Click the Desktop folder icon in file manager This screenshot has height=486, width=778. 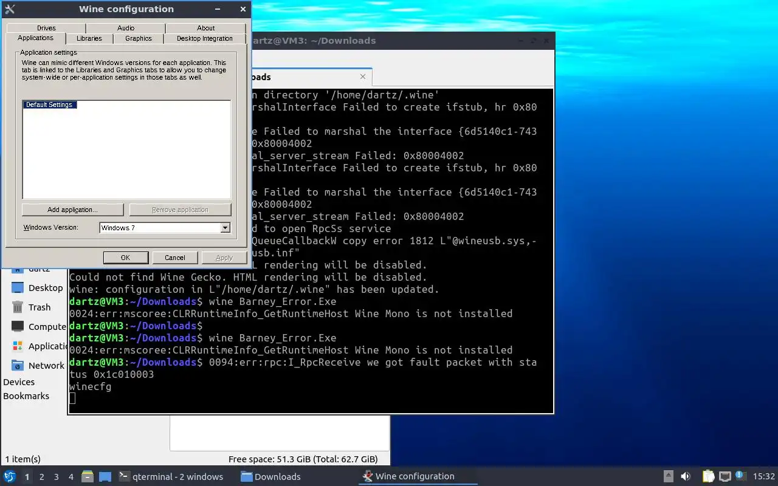tap(18, 288)
